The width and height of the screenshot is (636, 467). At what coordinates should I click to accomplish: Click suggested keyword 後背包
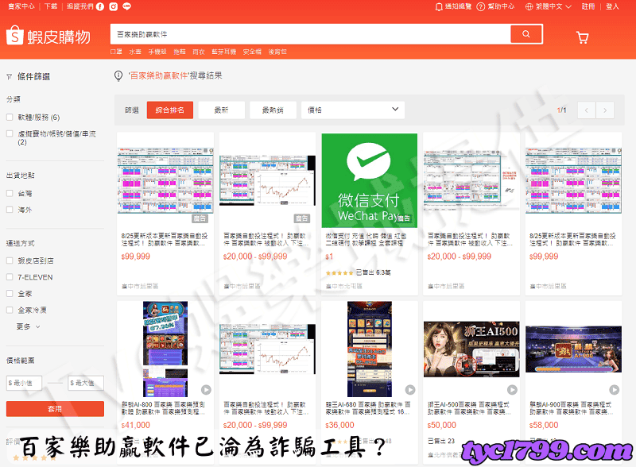277,52
